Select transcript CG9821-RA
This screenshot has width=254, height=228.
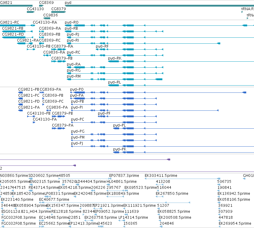[x=28, y=40]
